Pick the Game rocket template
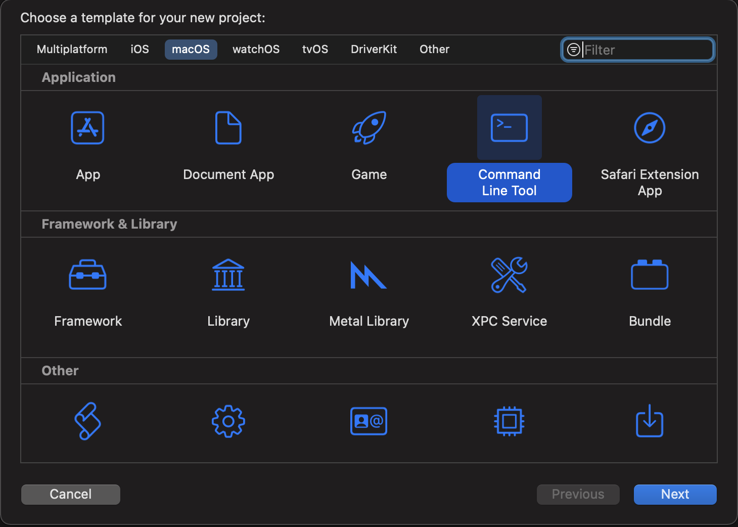 [x=369, y=128]
